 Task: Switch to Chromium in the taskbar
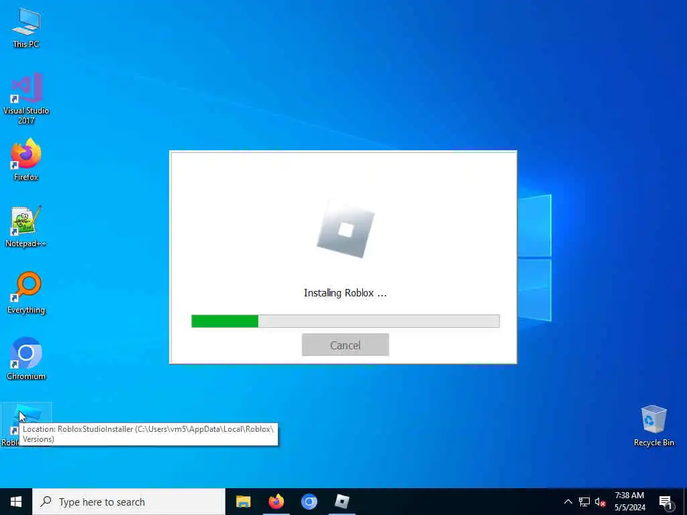click(x=309, y=502)
